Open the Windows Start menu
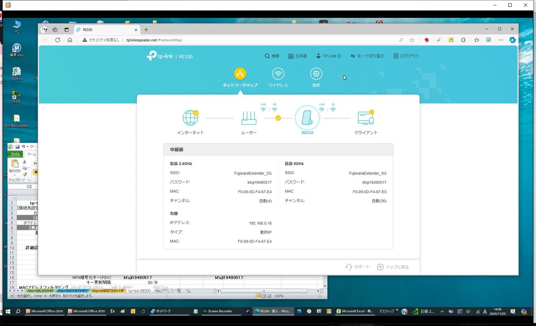This screenshot has width=536, height=326. [x=7, y=311]
